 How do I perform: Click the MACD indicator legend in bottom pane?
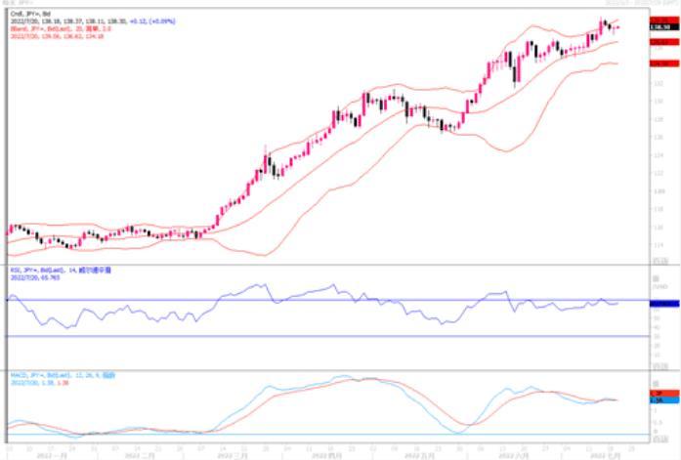pyautogui.click(x=63, y=375)
